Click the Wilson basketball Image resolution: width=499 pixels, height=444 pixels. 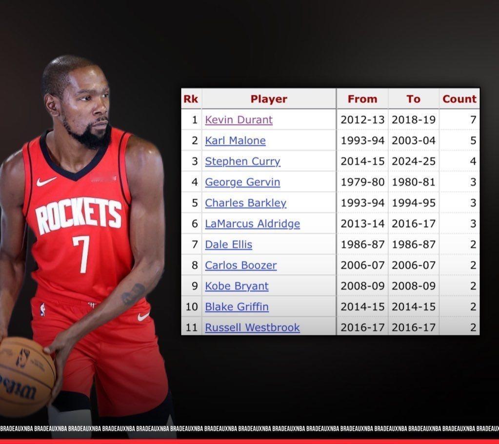tap(25, 377)
